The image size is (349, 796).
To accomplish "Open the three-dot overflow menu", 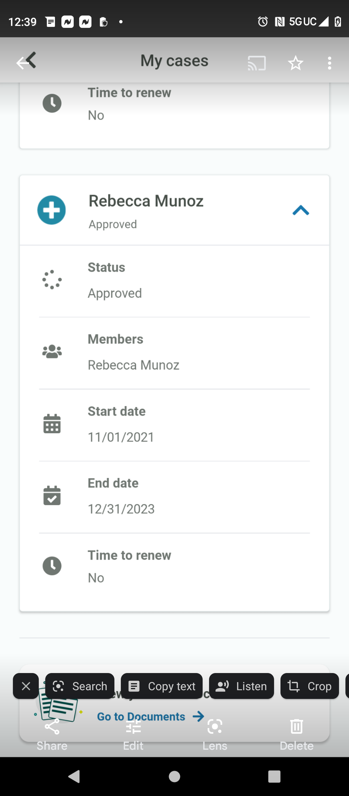I will click(329, 63).
